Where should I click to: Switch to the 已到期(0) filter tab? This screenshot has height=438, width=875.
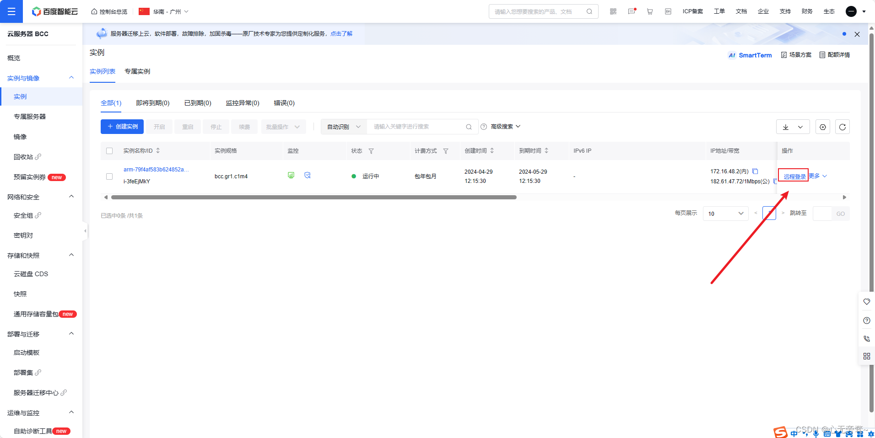pyautogui.click(x=198, y=103)
